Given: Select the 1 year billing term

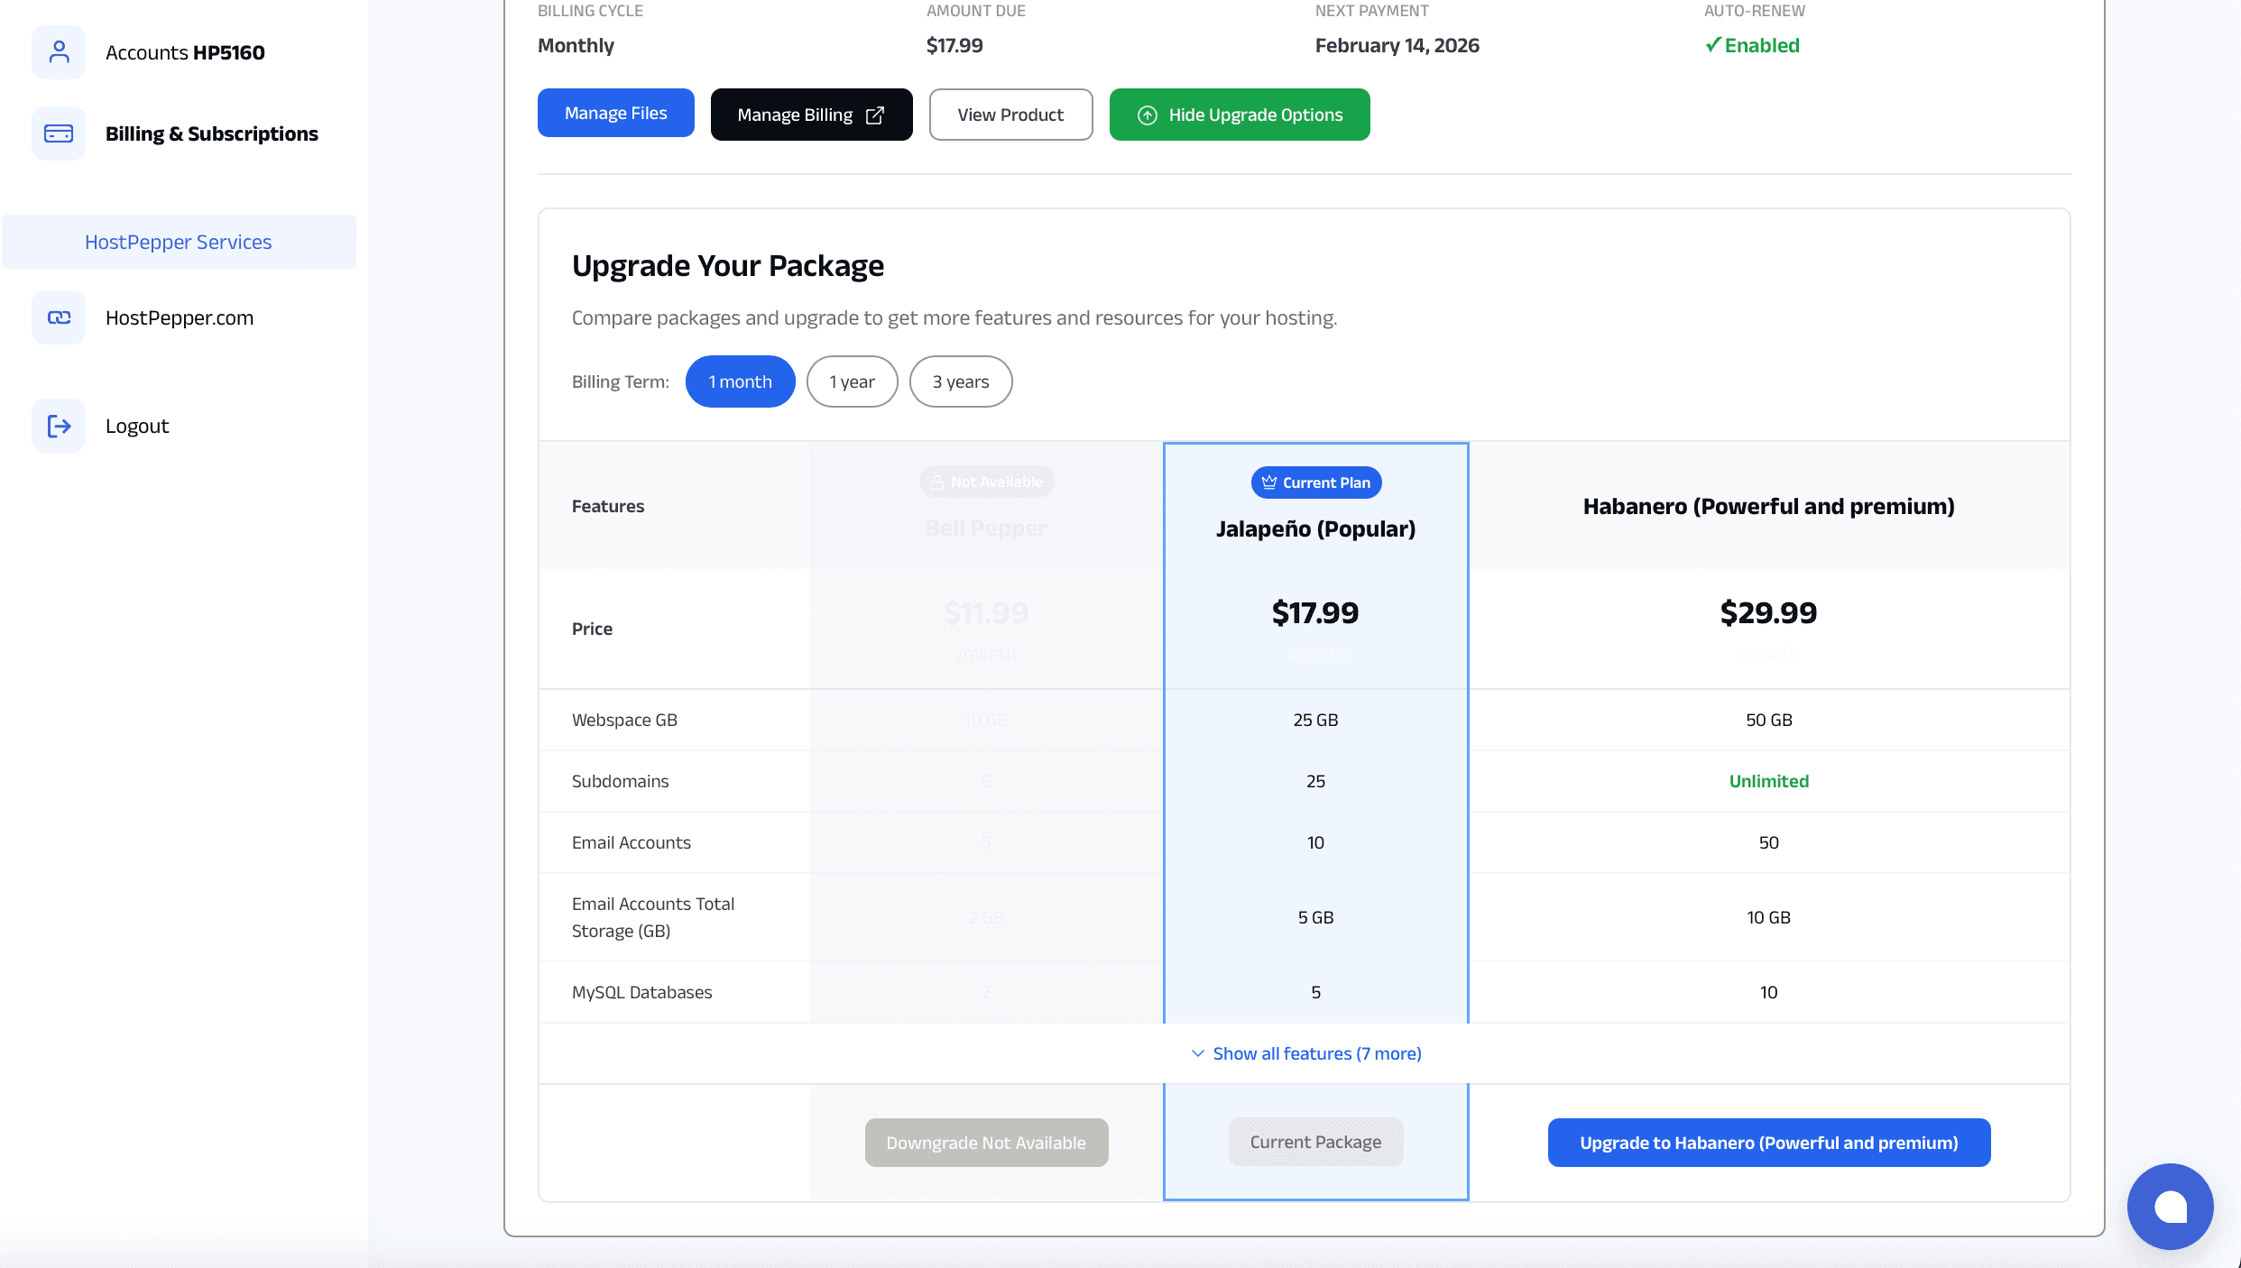Looking at the screenshot, I should [852, 381].
